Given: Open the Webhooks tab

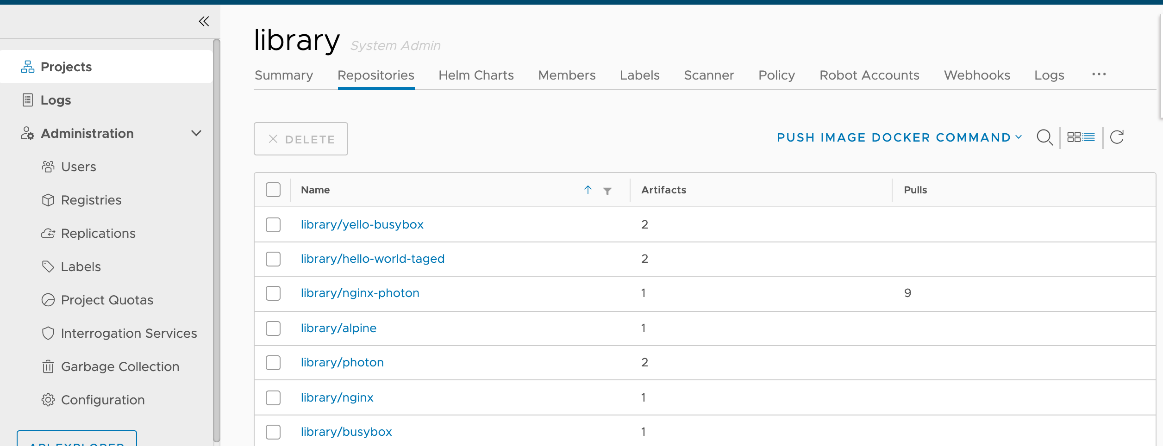Looking at the screenshot, I should (x=977, y=75).
